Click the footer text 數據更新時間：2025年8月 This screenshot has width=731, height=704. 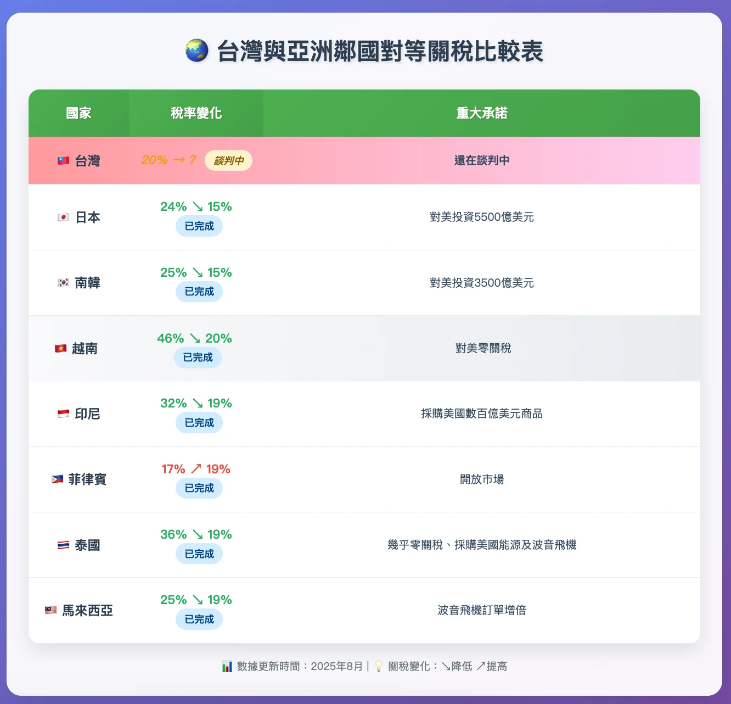pyautogui.click(x=300, y=667)
